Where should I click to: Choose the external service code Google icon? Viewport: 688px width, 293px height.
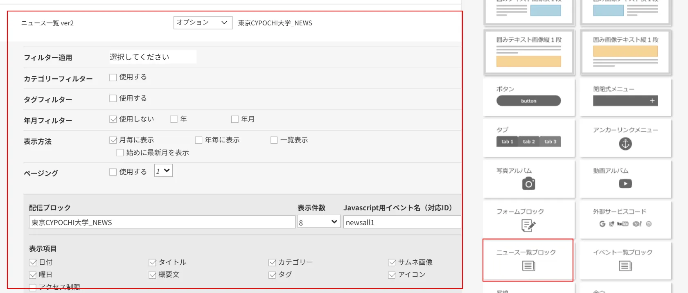602,224
